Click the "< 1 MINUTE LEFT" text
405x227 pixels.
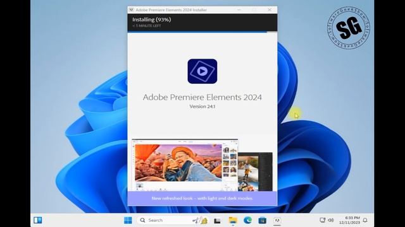pos(147,26)
